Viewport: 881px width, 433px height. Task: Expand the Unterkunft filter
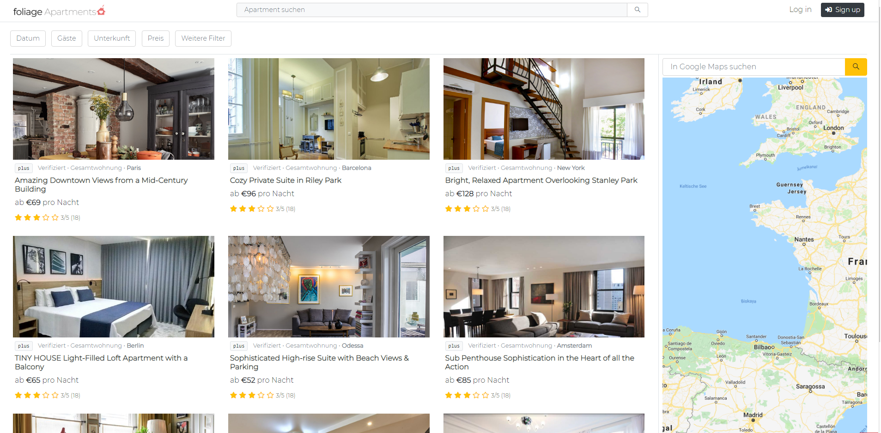112,38
